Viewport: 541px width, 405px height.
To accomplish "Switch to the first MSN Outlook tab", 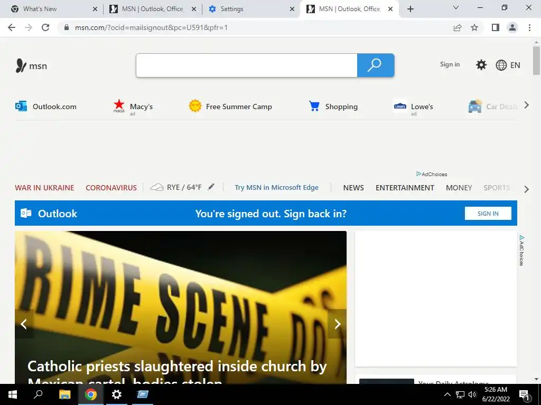I will (x=153, y=9).
